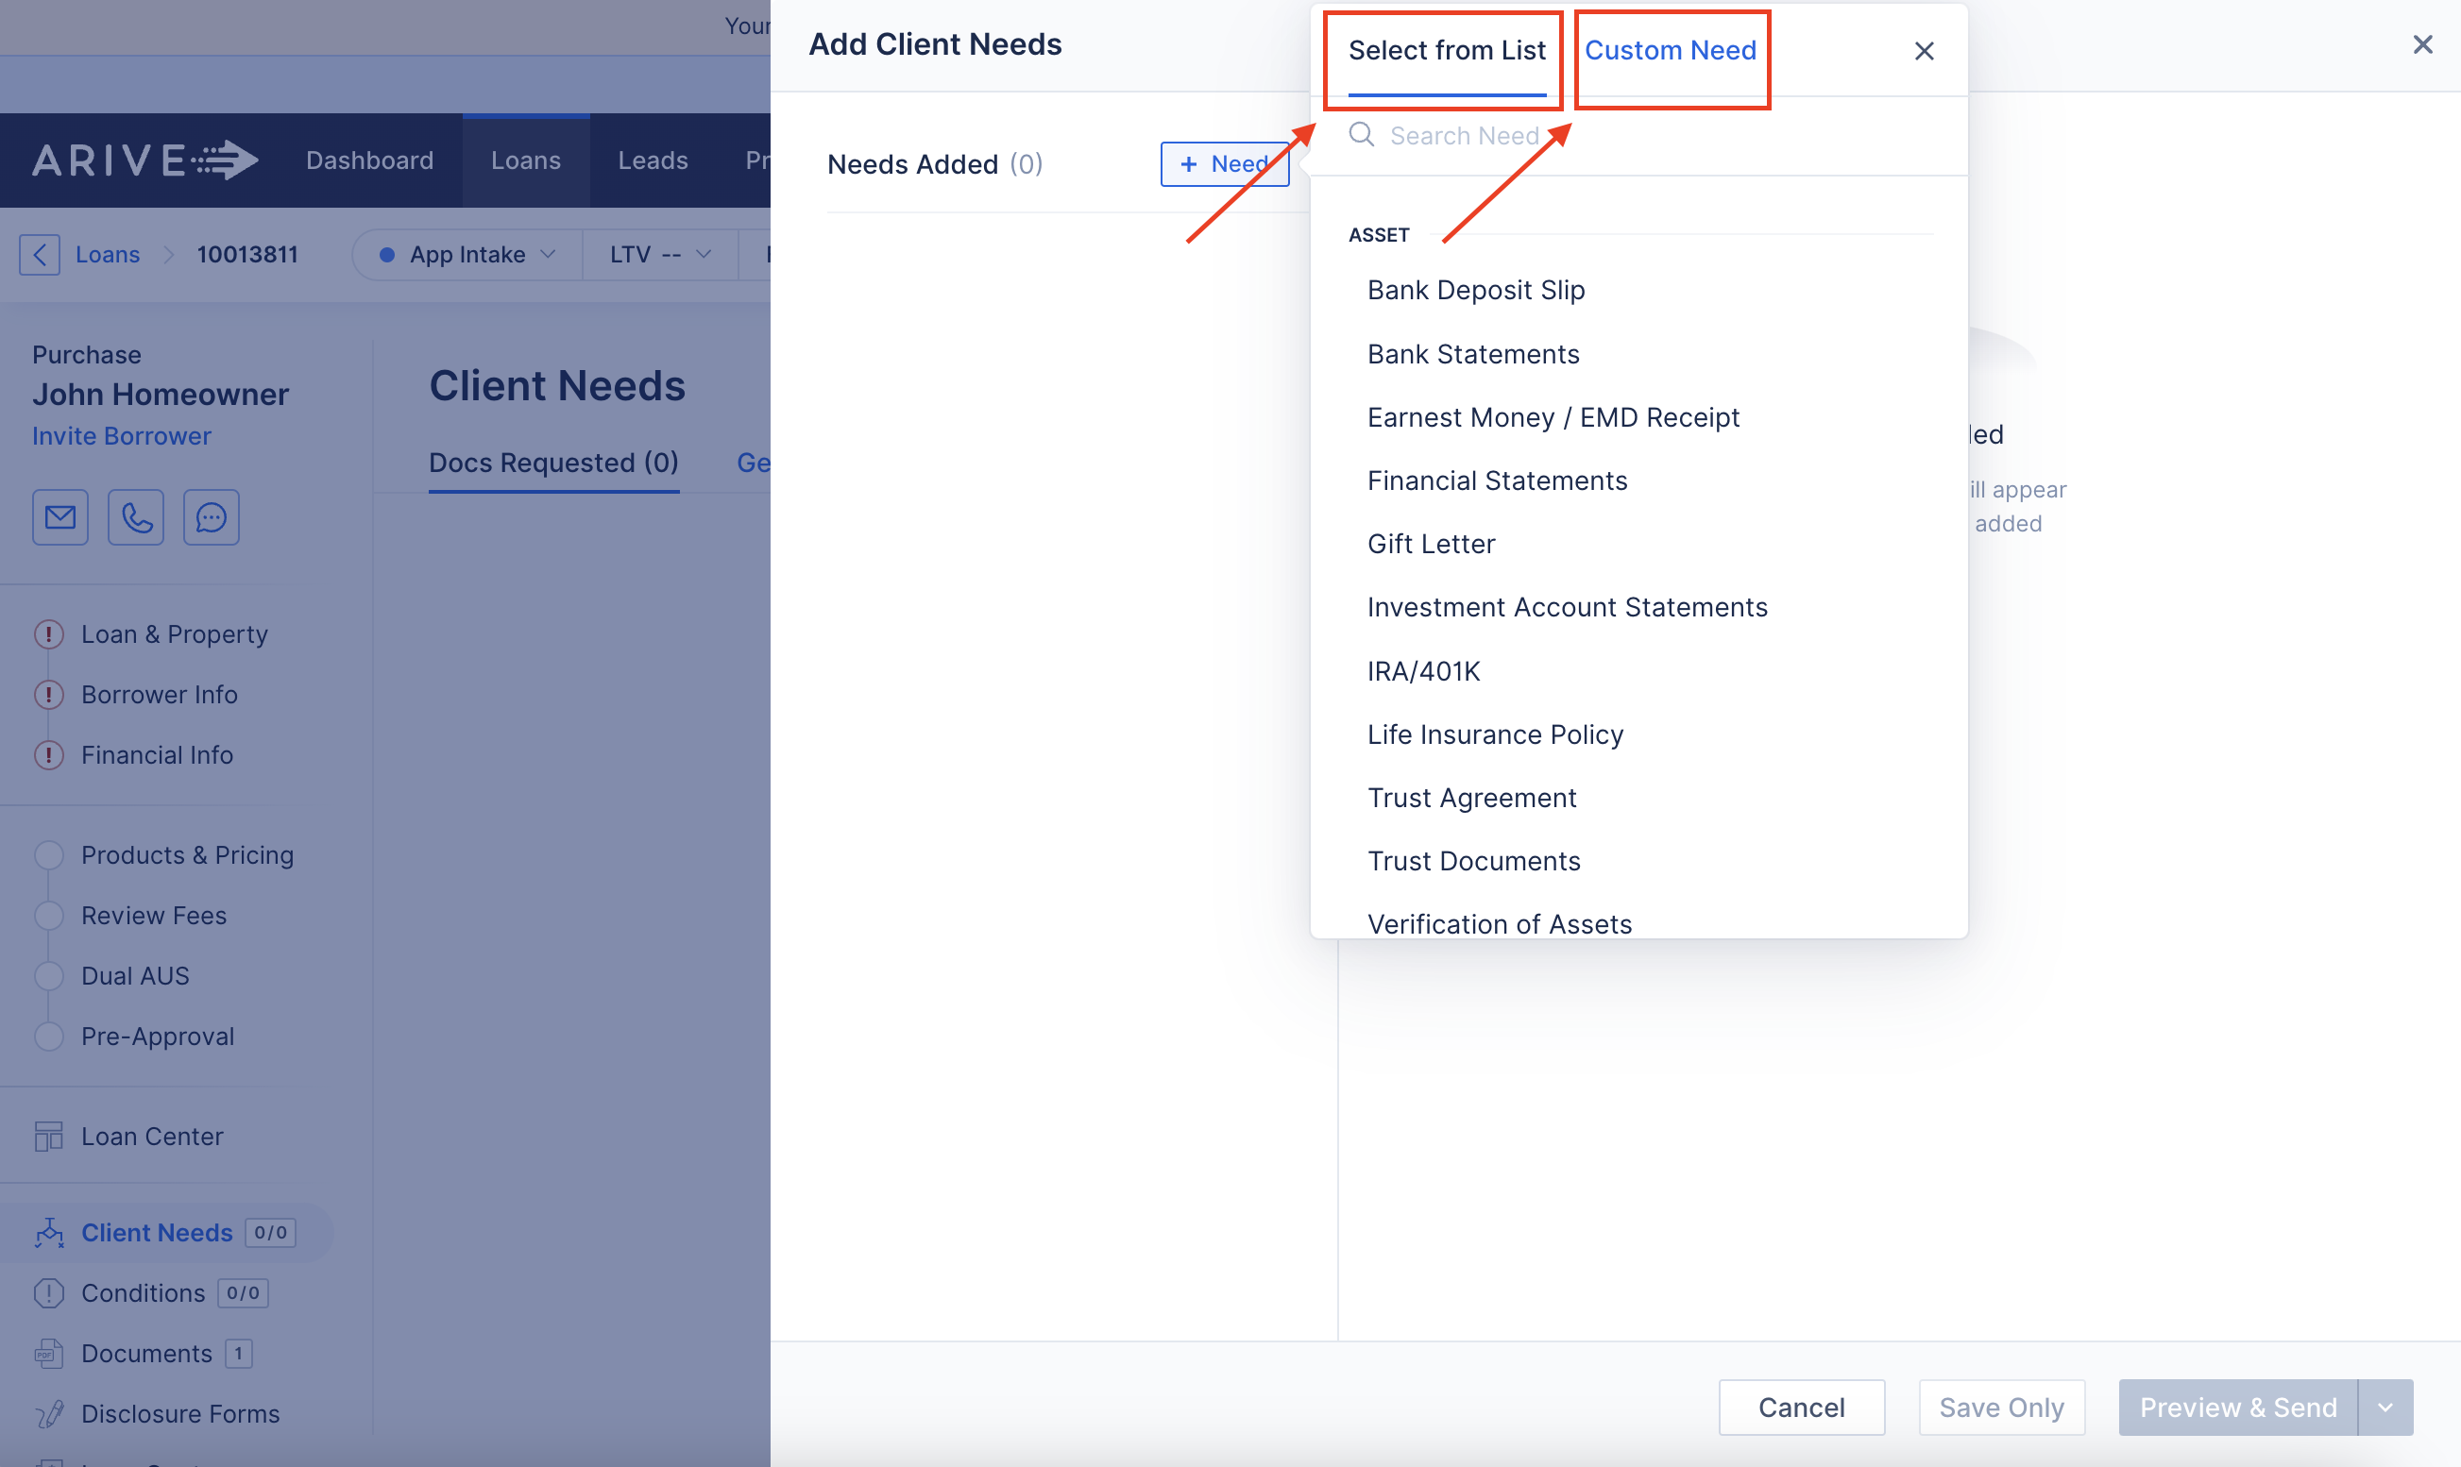This screenshot has height=1467, width=2461.
Task: Switch to the Select from List tab
Action: (1447, 50)
